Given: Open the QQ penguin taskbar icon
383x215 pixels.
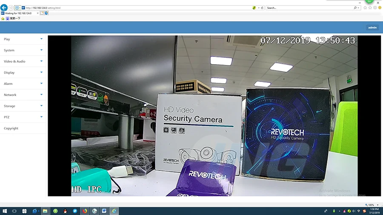Looking at the screenshot, I should [65, 211].
